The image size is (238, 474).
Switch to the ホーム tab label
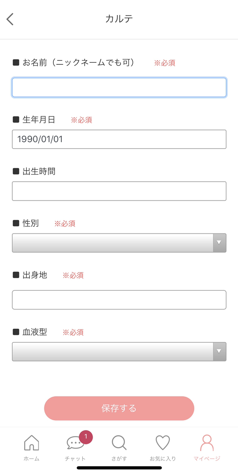(x=32, y=459)
